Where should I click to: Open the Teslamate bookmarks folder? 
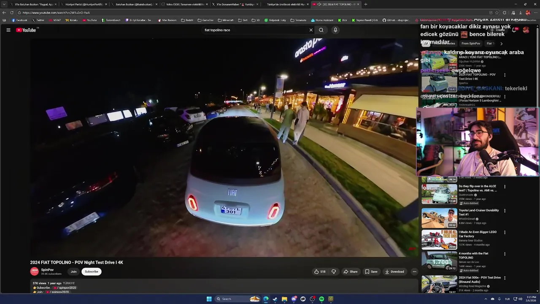(x=298, y=20)
